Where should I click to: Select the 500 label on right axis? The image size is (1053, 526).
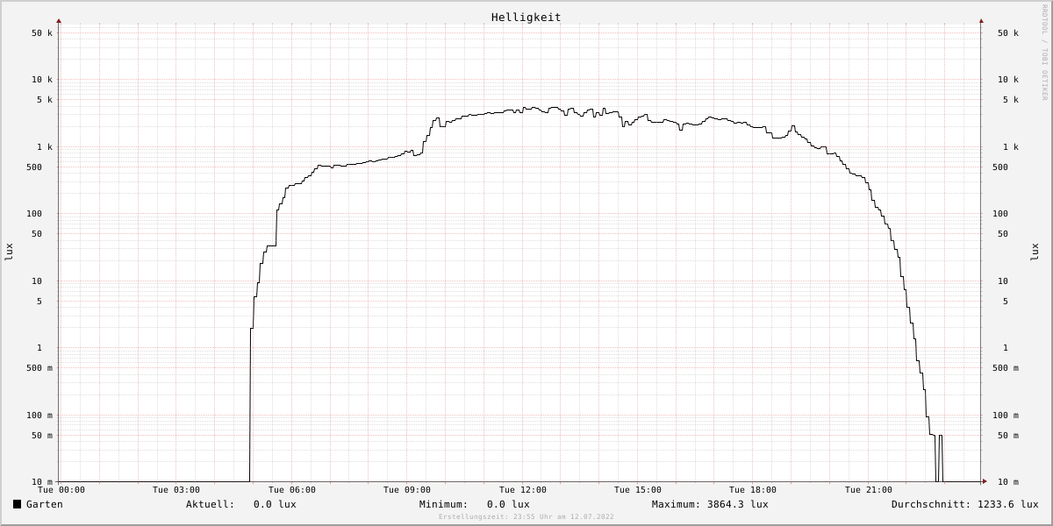tap(1000, 167)
